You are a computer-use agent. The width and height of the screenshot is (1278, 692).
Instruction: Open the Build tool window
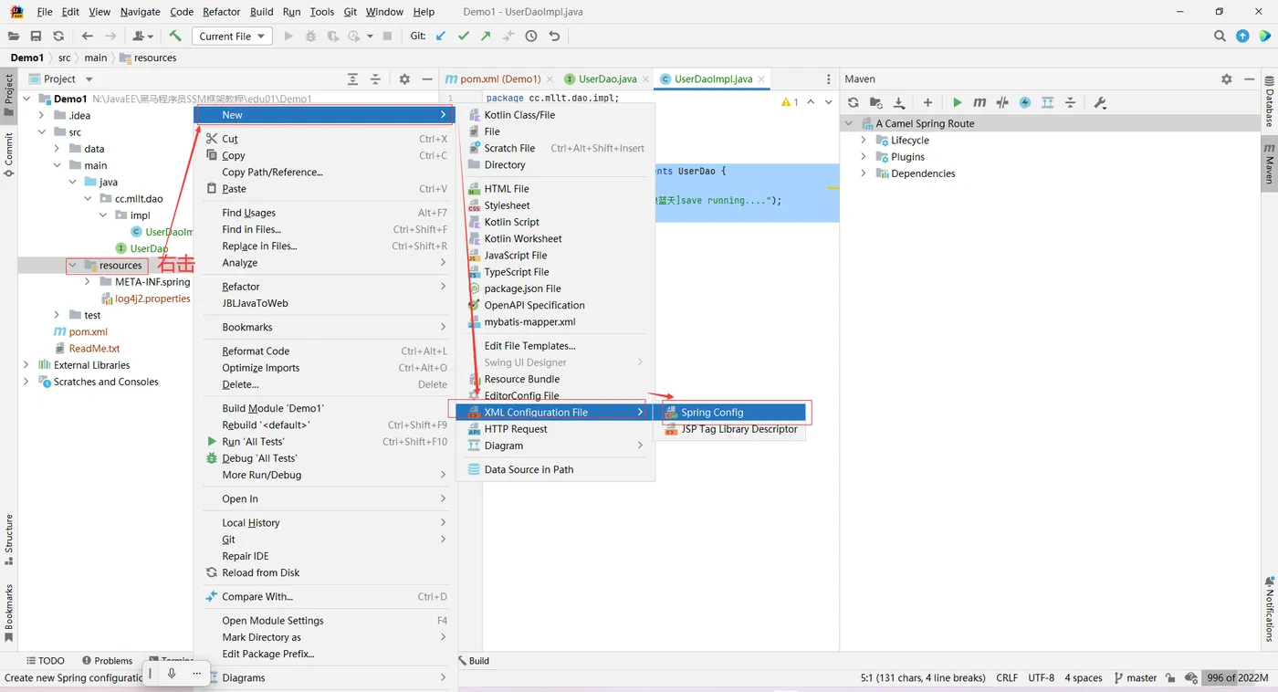[473, 661]
